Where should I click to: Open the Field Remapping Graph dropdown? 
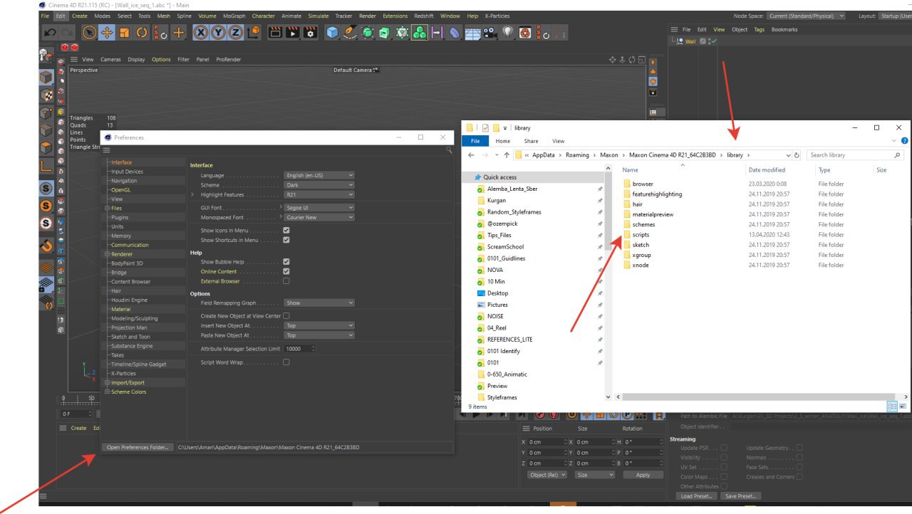point(318,303)
